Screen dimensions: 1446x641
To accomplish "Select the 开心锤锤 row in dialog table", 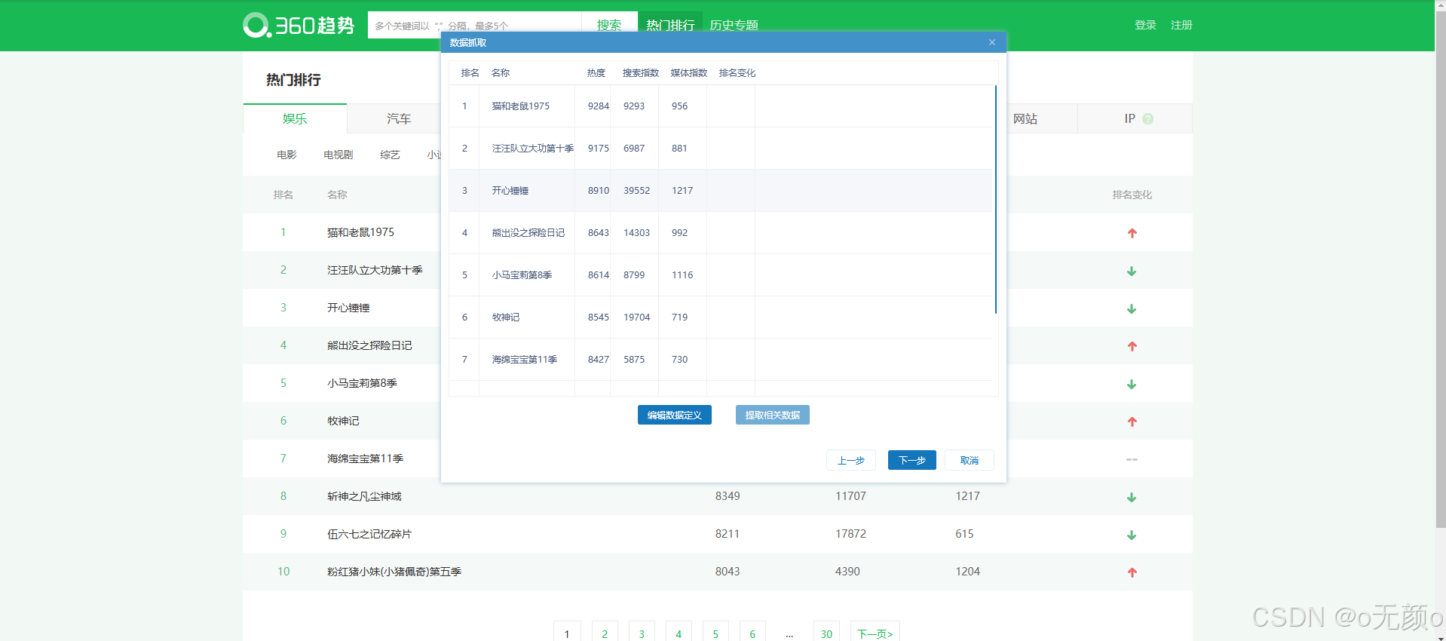I will 721,191.
